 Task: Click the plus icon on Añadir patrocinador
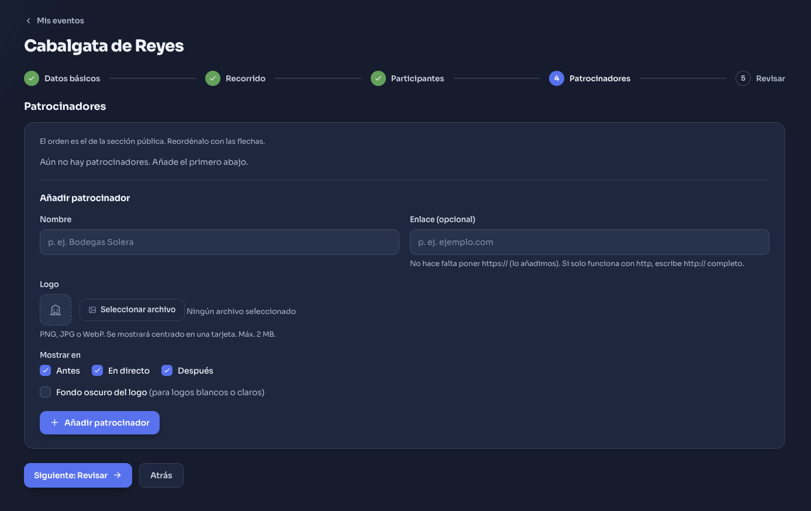click(54, 423)
